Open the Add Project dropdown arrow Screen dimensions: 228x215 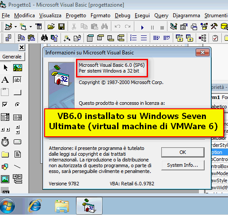coord(15,27)
